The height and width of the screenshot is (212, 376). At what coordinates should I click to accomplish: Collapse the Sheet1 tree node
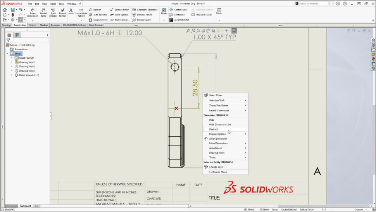(x=7, y=54)
